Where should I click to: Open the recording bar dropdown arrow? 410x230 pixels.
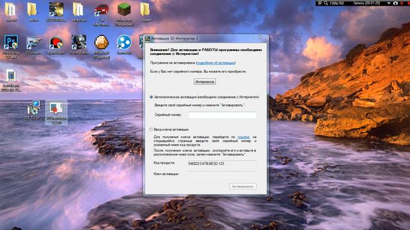[x=389, y=3]
